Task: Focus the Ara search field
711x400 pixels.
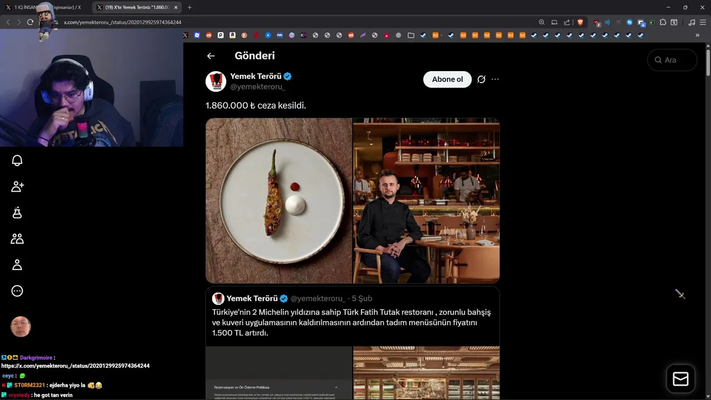Action: pyautogui.click(x=672, y=60)
